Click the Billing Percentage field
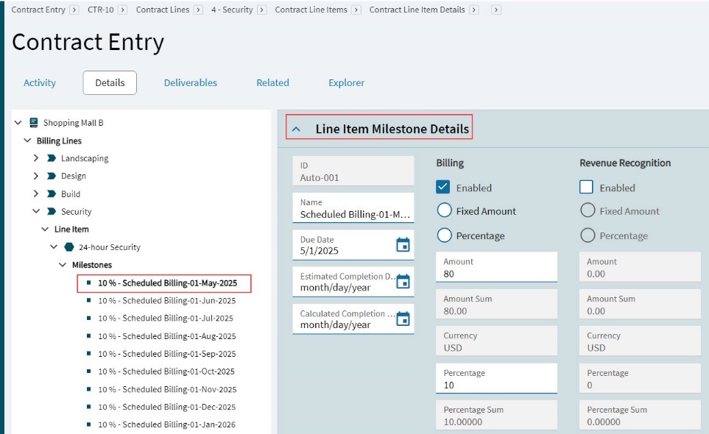This screenshot has height=434, width=709. click(x=496, y=378)
